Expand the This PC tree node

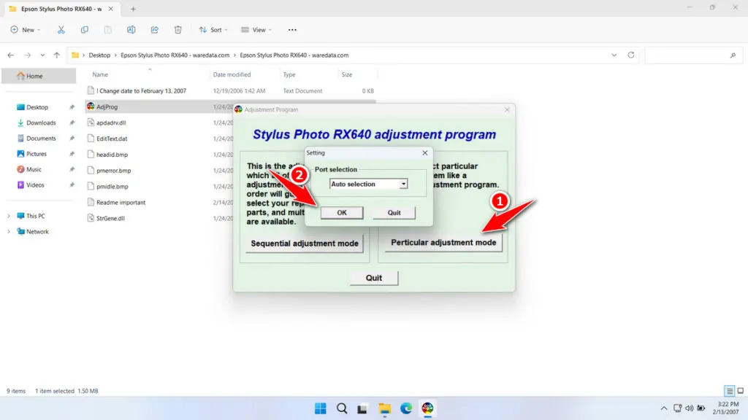(9, 217)
